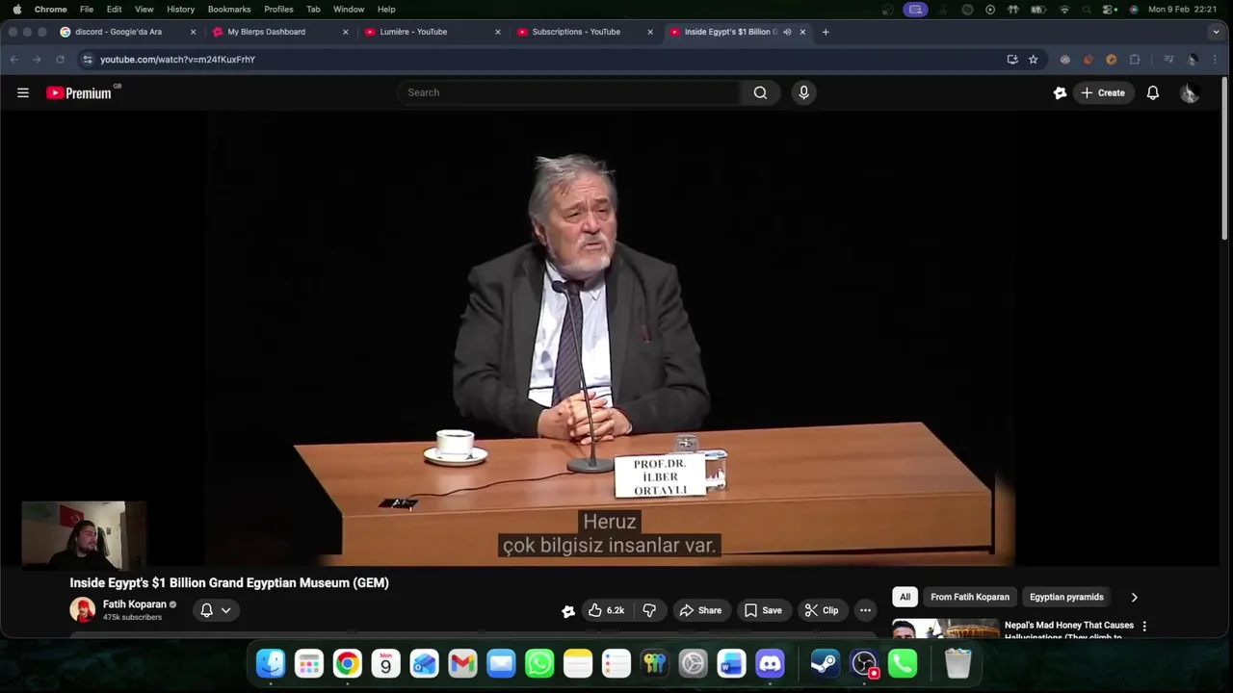
Task: Dislike the video with thumbs down
Action: [x=649, y=610]
